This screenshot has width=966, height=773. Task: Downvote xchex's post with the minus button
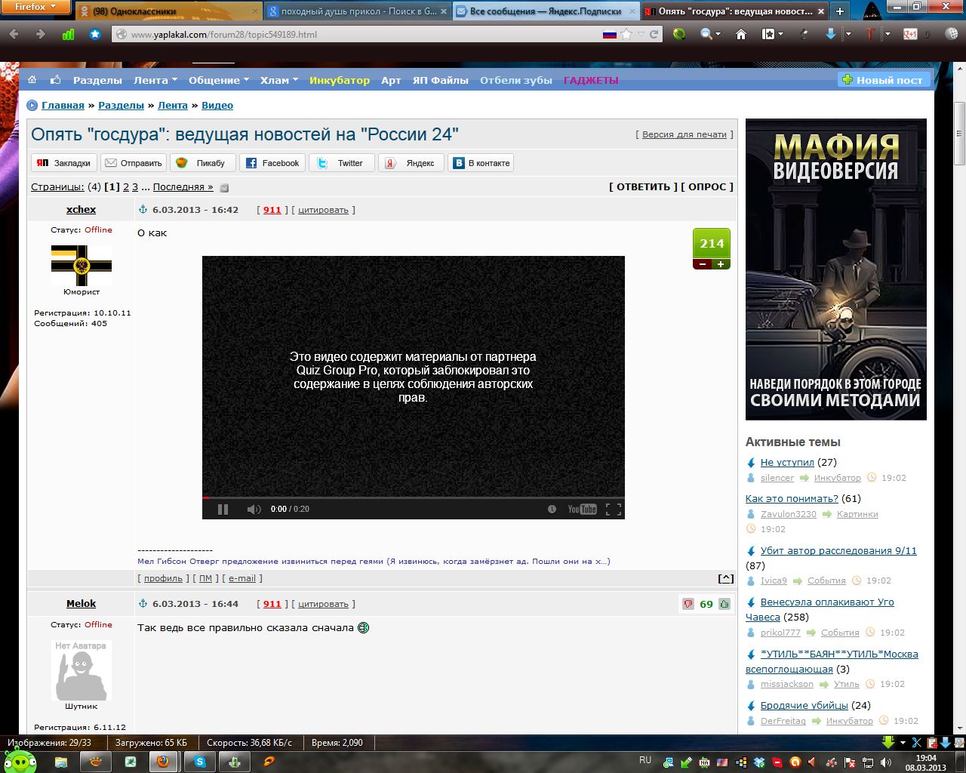tap(702, 264)
